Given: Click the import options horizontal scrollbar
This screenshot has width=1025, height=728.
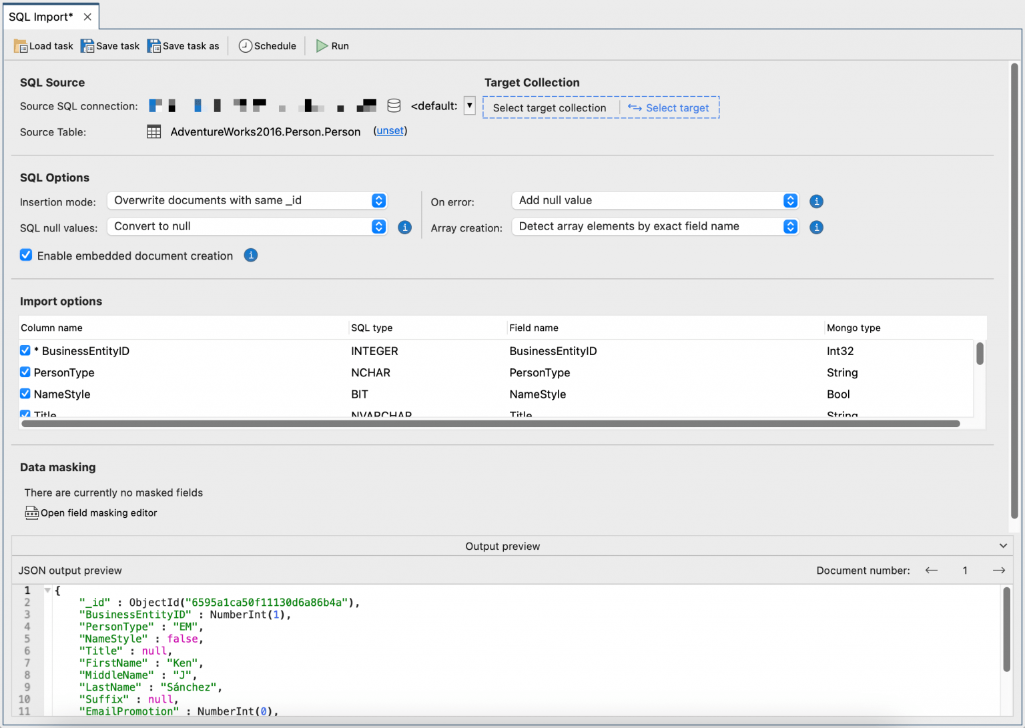Looking at the screenshot, I should pos(490,424).
